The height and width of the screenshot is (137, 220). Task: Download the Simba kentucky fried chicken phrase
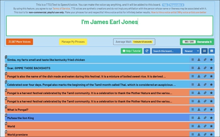pyautogui.click(x=199, y=60)
